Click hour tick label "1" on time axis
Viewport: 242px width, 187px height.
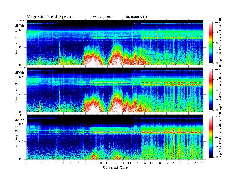tap(34, 163)
